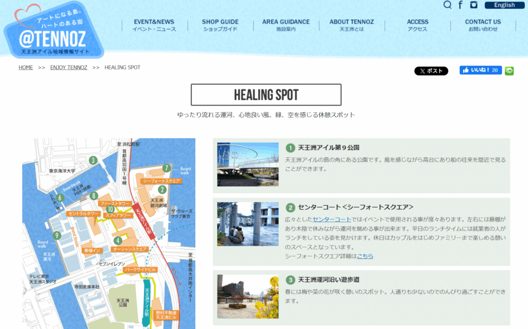This screenshot has height=329, width=528.
Task: Click the Facebook icon in header
Action: pyautogui.click(x=460, y=5)
